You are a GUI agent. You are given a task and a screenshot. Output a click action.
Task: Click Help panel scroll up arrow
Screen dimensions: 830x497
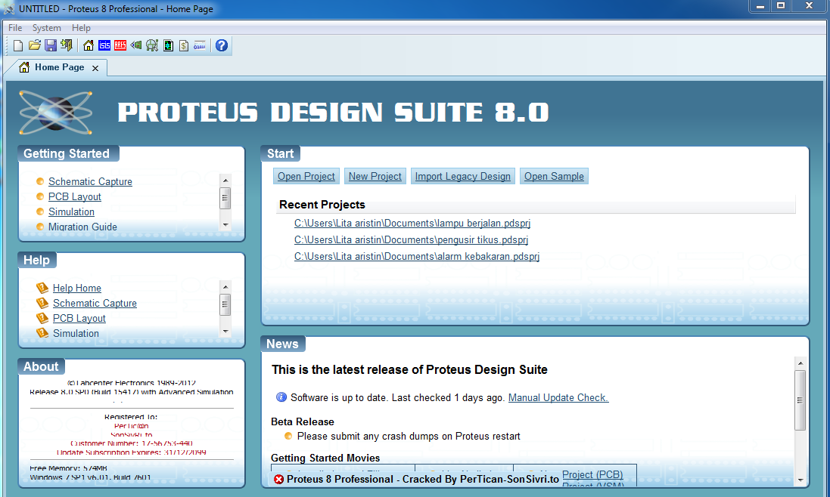pyautogui.click(x=225, y=287)
